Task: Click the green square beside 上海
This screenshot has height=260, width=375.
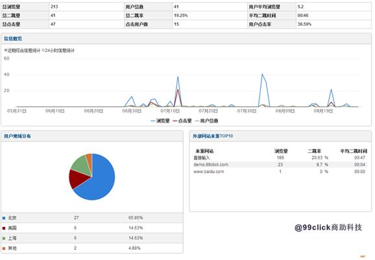Action: [4, 238]
